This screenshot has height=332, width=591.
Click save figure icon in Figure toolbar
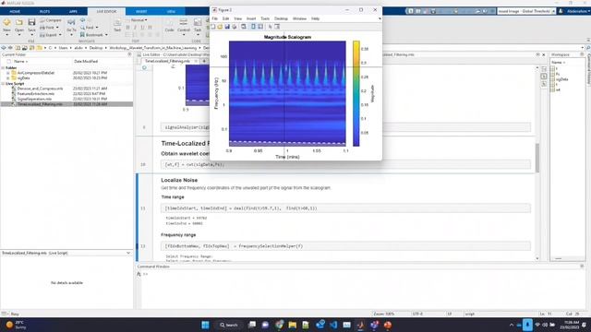(x=227, y=27)
